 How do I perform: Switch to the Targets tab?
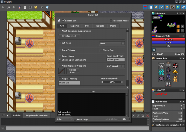tap(100, 26)
